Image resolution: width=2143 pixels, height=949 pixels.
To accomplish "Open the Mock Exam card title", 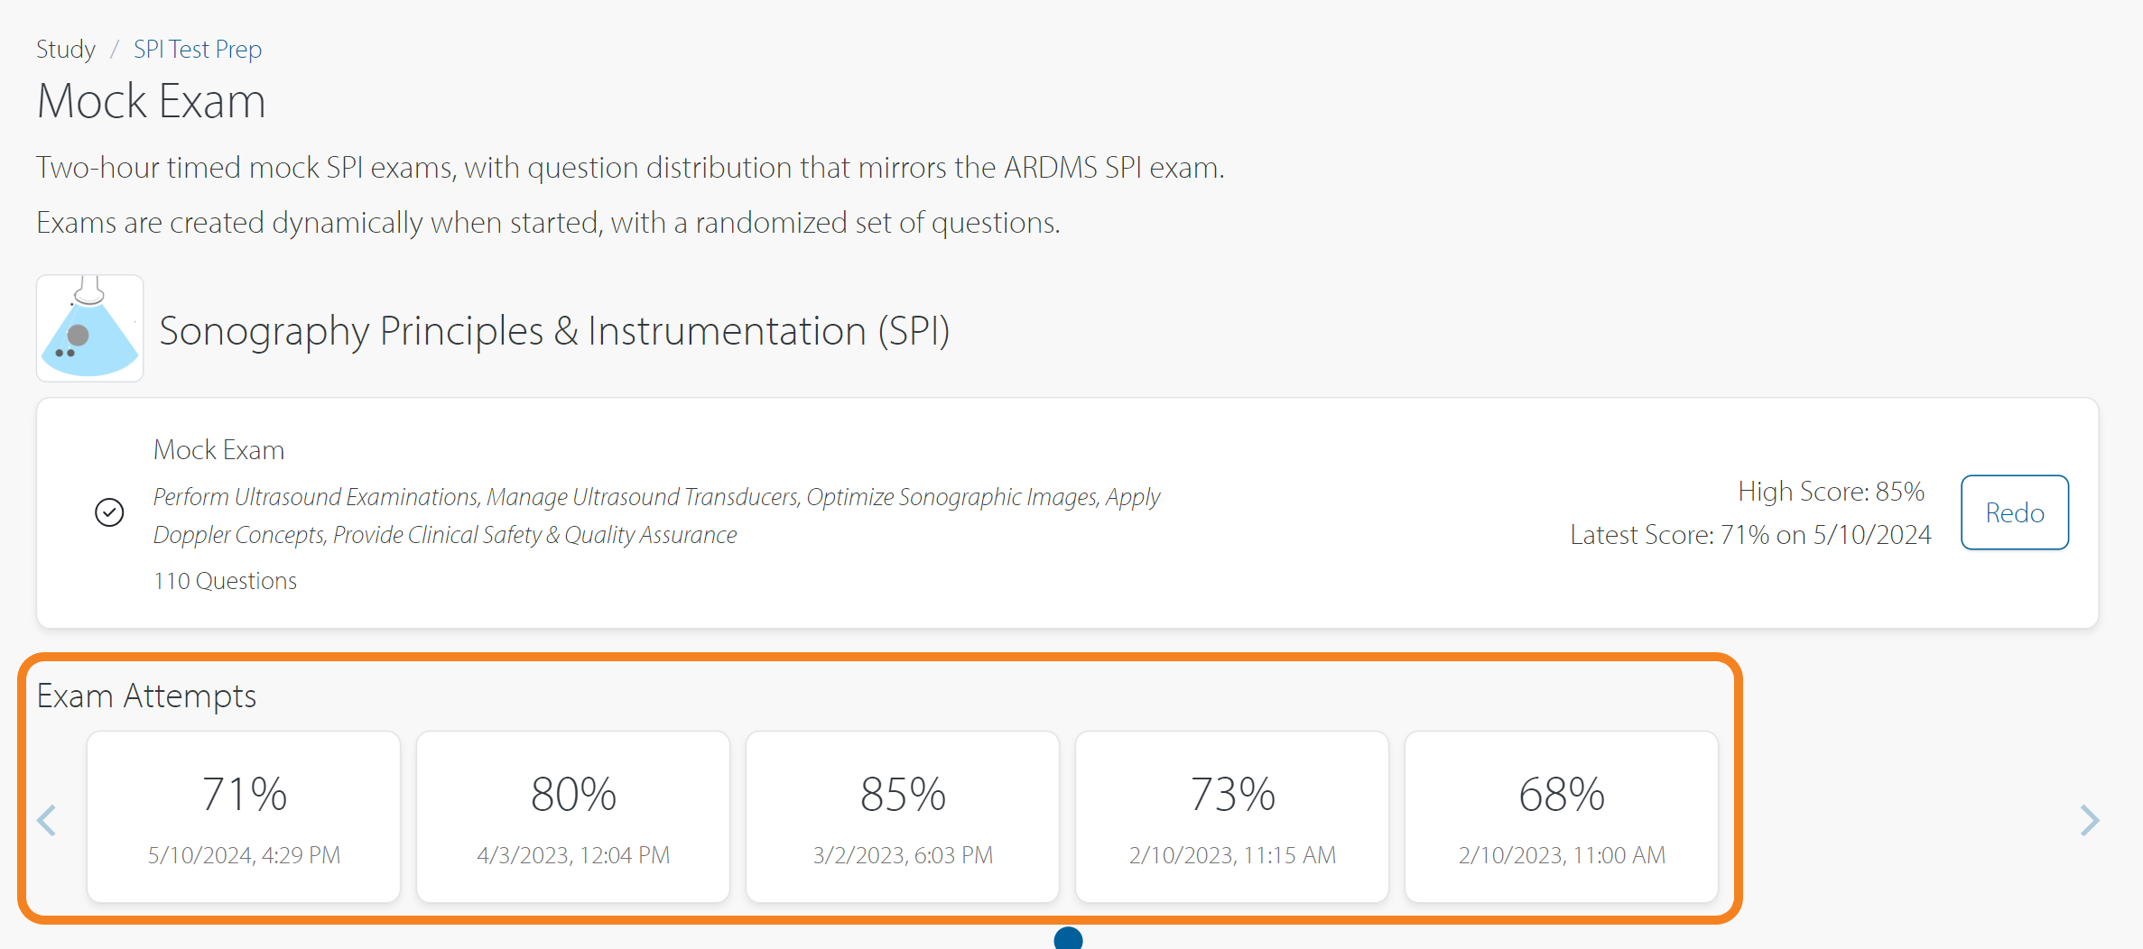I will coord(218,449).
